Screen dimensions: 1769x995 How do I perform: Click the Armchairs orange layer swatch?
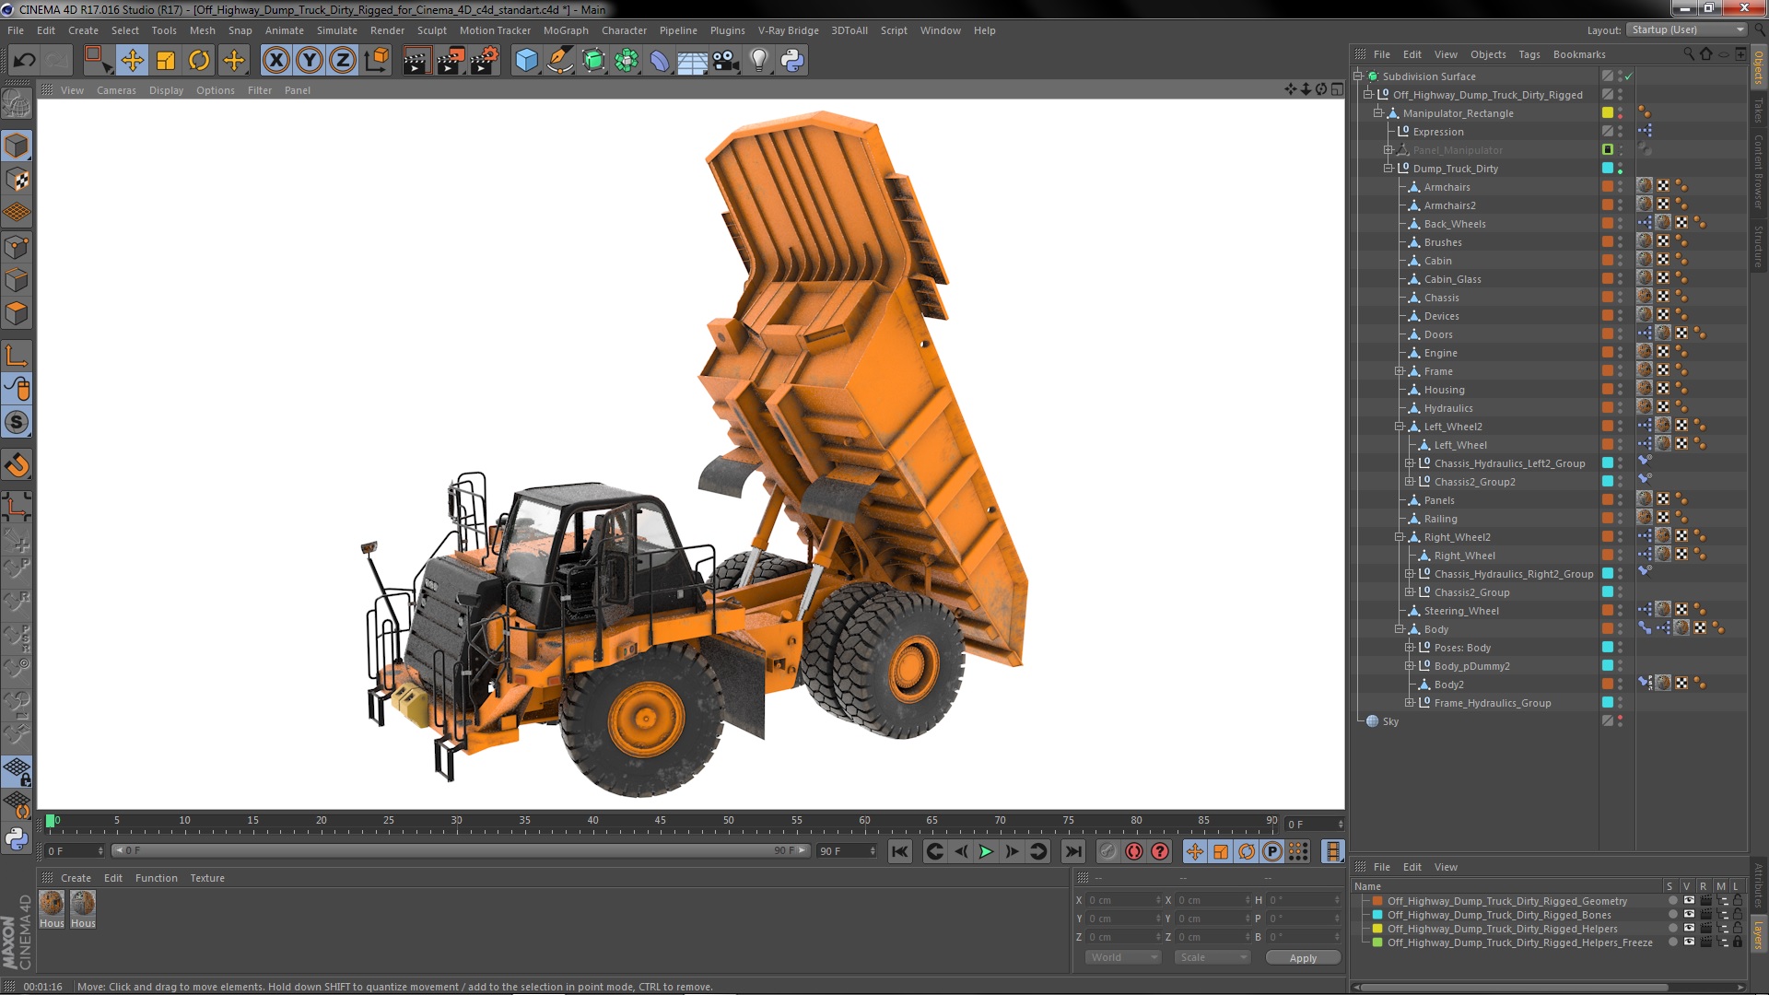click(1608, 187)
